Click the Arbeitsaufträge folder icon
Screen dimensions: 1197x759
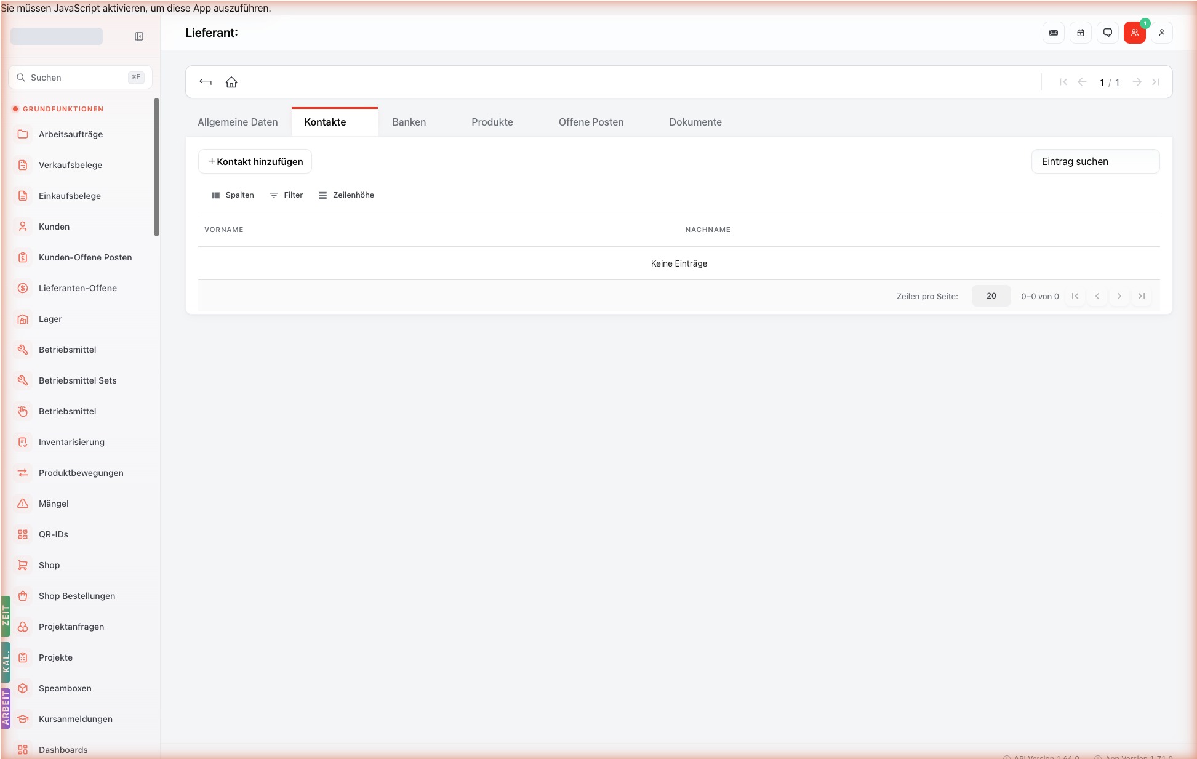23,134
